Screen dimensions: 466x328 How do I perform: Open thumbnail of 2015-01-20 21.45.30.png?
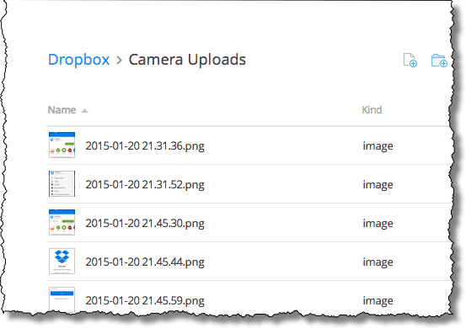62,222
